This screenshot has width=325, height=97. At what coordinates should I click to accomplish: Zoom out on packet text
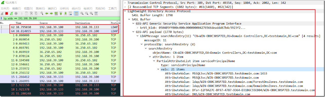click(87, 13)
